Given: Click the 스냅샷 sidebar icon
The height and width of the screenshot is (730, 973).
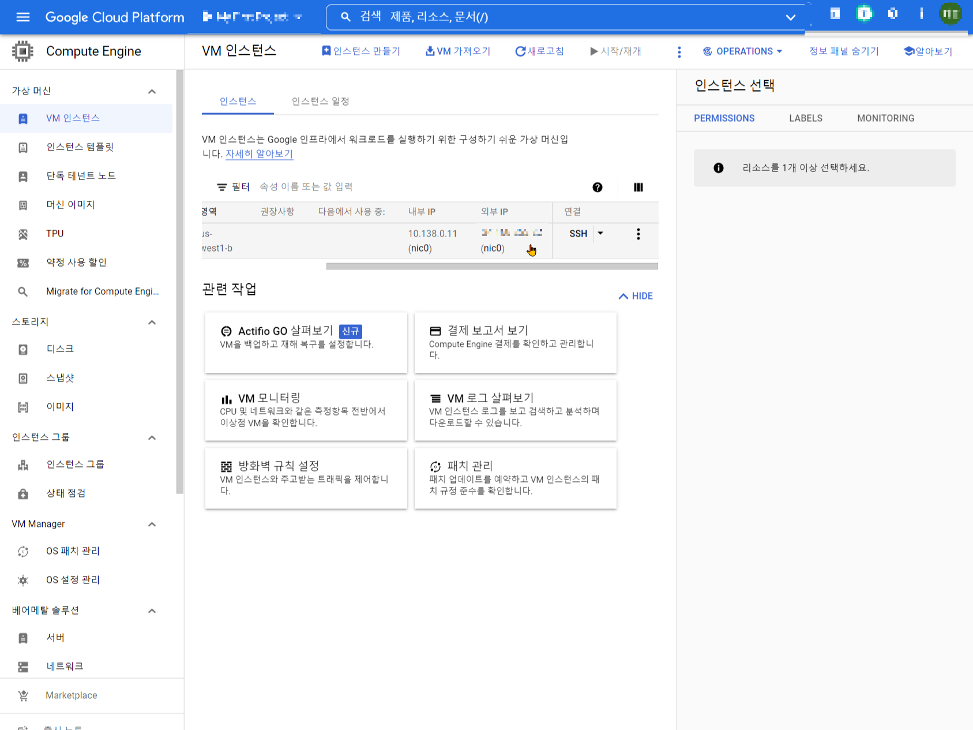Looking at the screenshot, I should [23, 379].
